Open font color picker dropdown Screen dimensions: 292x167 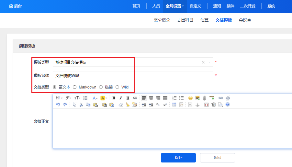click(x=95, y=98)
